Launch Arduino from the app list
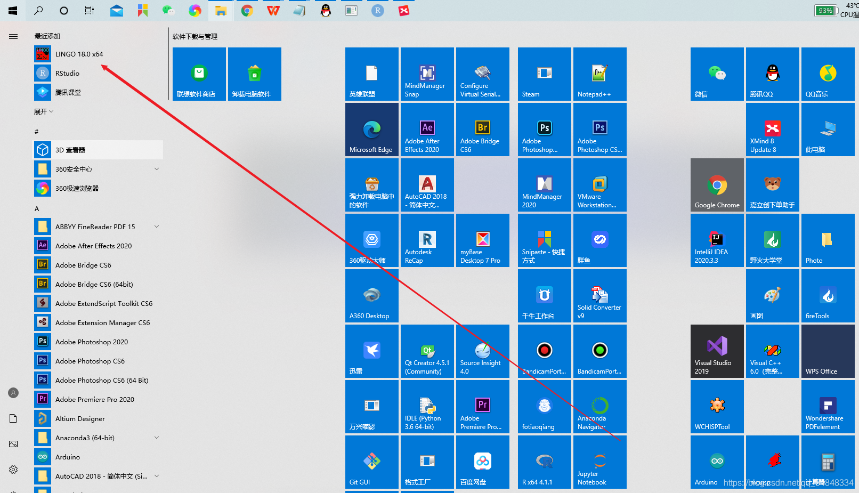This screenshot has height=493, width=859. click(99, 457)
